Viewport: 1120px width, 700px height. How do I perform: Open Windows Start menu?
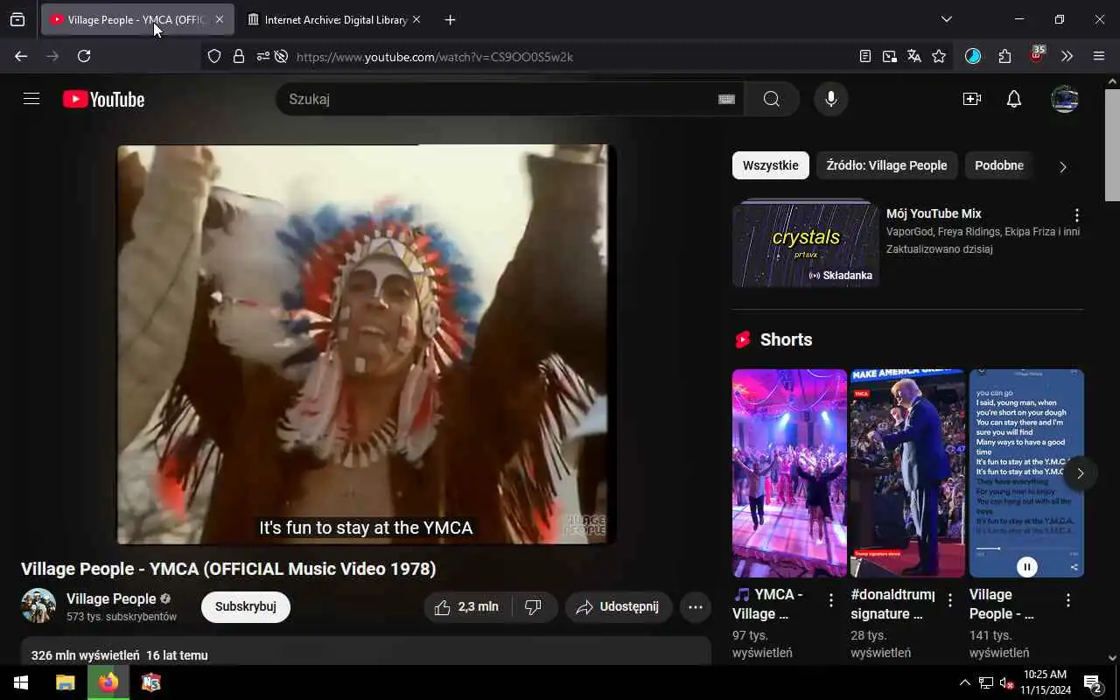click(21, 682)
